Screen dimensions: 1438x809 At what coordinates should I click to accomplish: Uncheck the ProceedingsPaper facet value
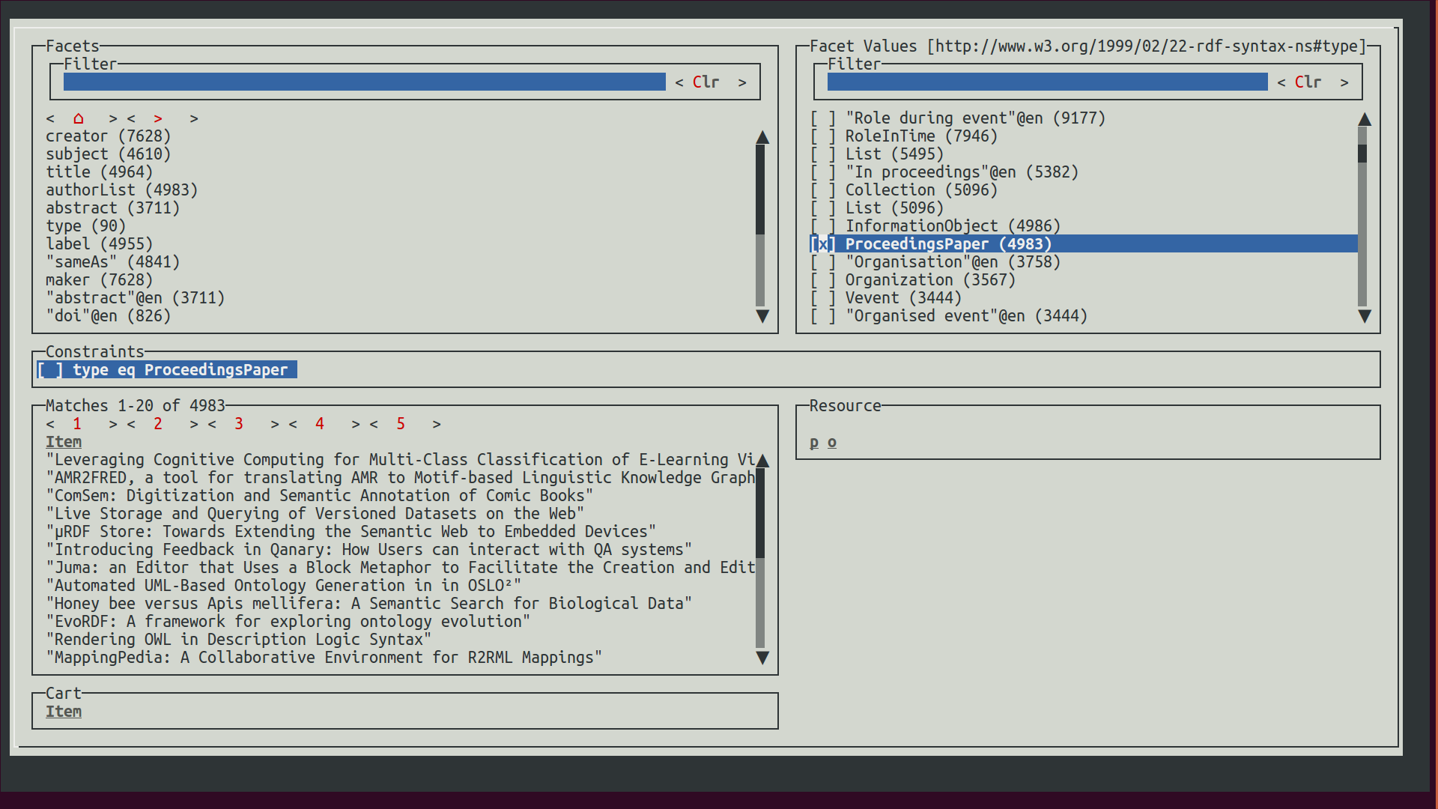(822, 244)
